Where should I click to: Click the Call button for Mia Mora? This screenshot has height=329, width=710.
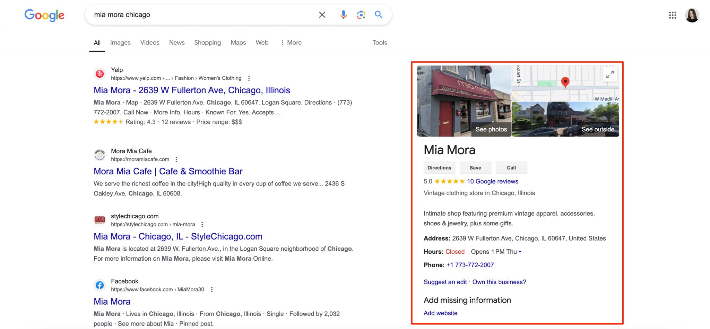click(x=511, y=167)
